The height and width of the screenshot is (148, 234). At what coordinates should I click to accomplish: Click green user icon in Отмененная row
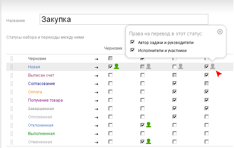click(x=149, y=141)
